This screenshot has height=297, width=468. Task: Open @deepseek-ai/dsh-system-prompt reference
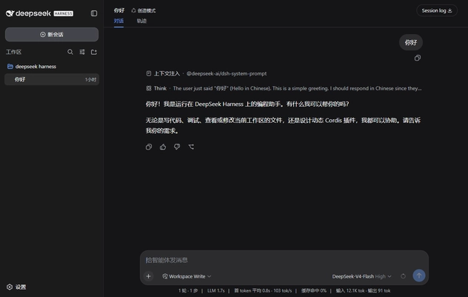tap(227, 73)
